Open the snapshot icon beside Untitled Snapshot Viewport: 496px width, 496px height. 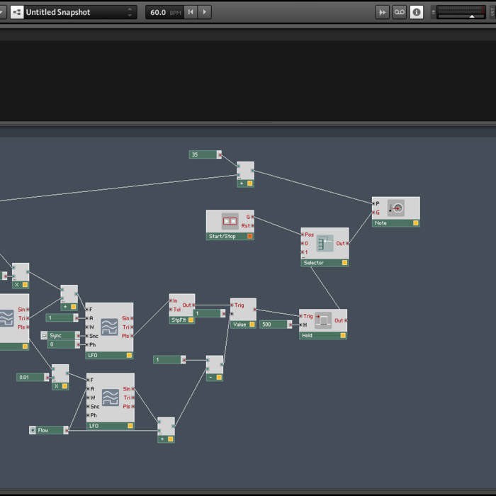[x=16, y=12]
